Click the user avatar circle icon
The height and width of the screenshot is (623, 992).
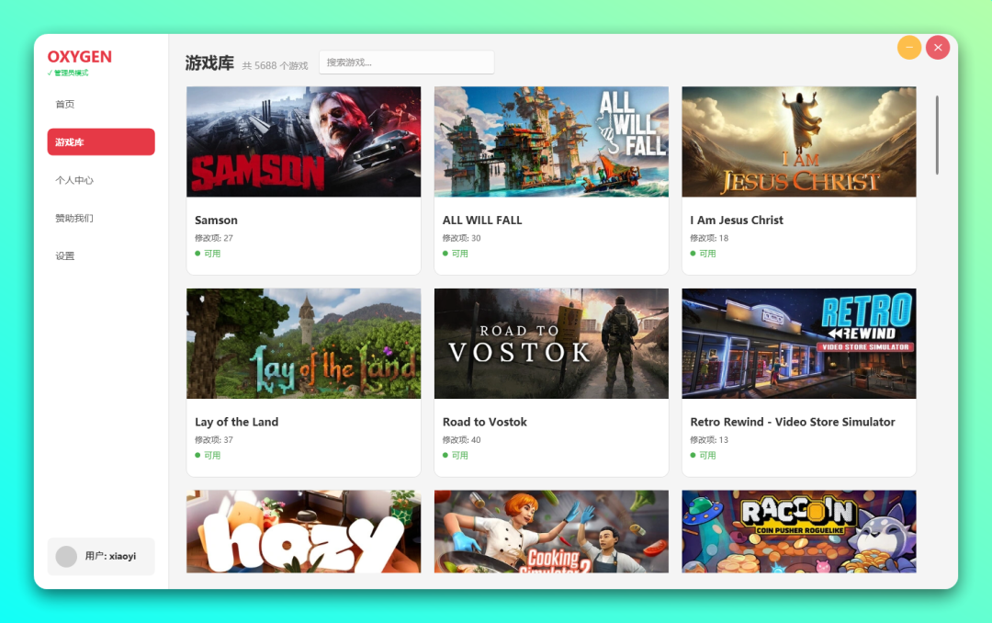(66, 557)
